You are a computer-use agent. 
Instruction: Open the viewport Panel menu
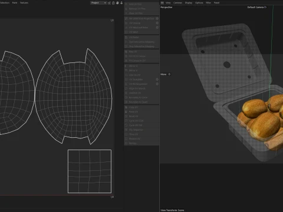(x=216, y=3)
